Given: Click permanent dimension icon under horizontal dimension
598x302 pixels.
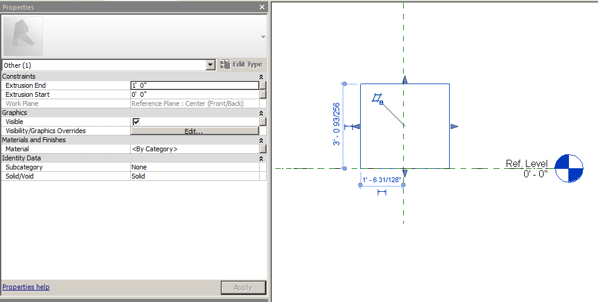Looking at the screenshot, I should (x=382, y=192).
